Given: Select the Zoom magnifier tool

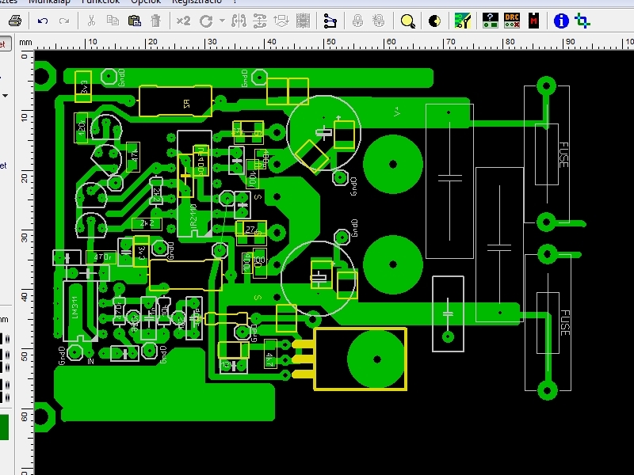Looking at the screenshot, I should tap(407, 21).
